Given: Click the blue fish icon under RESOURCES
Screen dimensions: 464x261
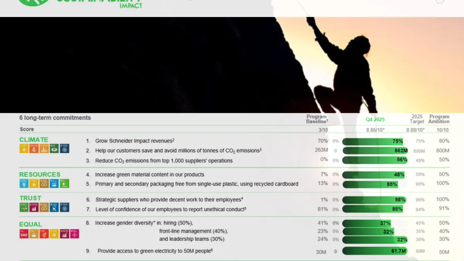Looking at the screenshot, I should click(54, 183).
